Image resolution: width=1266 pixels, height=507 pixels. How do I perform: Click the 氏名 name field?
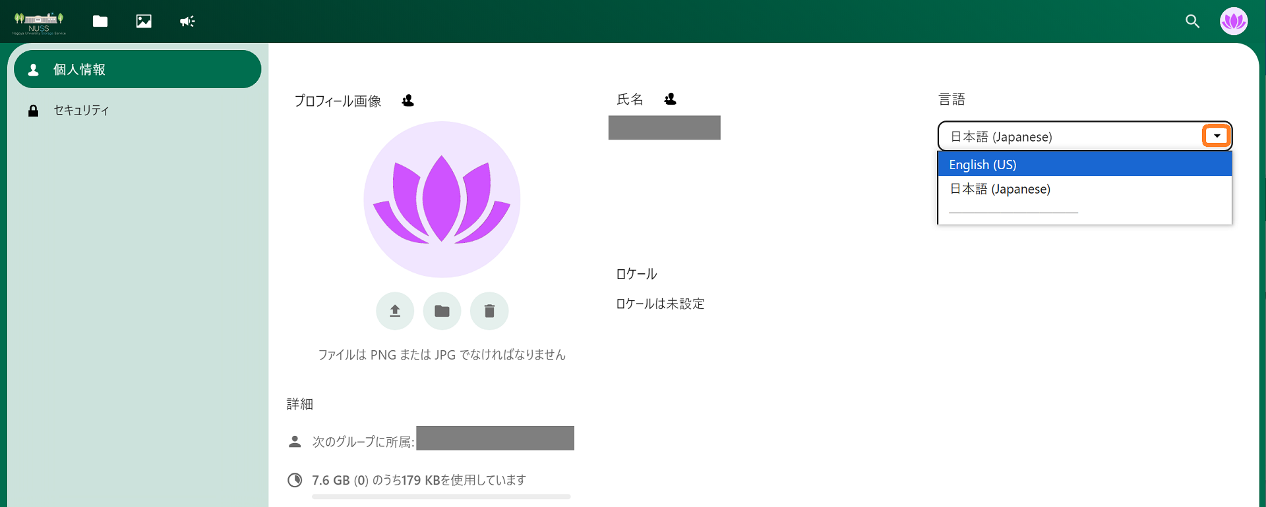[664, 128]
